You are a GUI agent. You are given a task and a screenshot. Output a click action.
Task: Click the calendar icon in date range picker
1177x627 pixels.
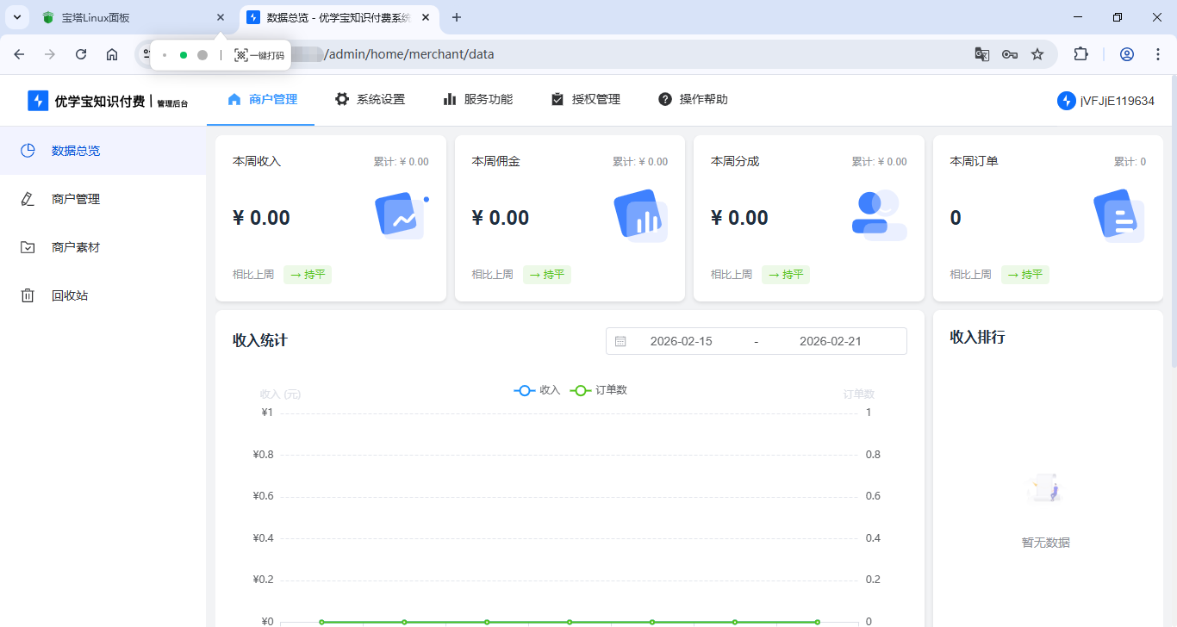point(620,341)
